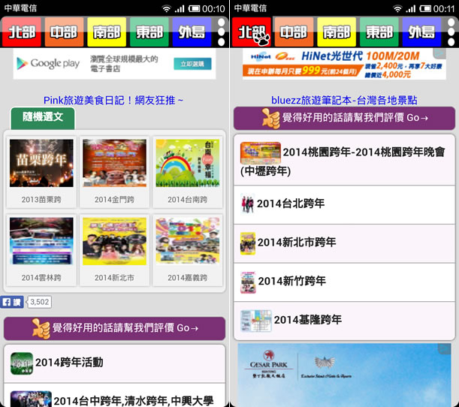Tap the map thumbnail beside 2014基隆跨年

pos(256,321)
